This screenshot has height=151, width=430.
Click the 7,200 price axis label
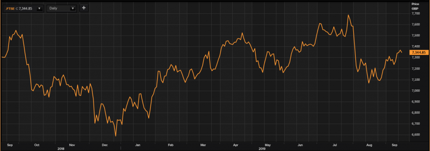pos(416,69)
